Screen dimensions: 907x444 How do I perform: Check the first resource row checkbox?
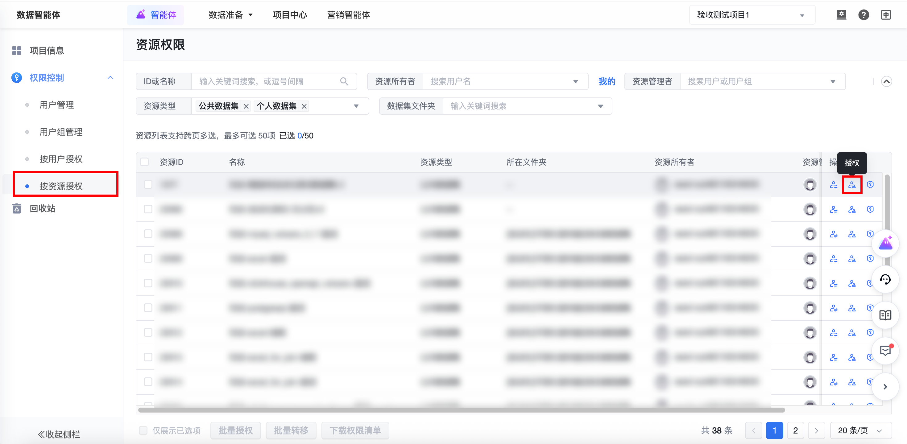tap(148, 185)
